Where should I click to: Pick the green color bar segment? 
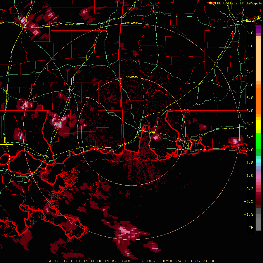click(x=258, y=141)
